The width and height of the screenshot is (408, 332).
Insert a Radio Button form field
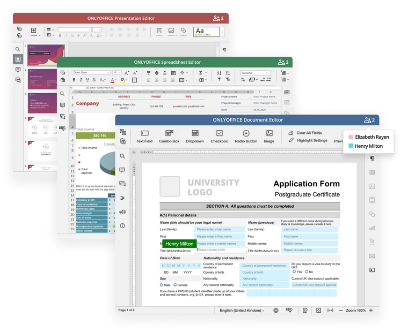[x=246, y=137]
